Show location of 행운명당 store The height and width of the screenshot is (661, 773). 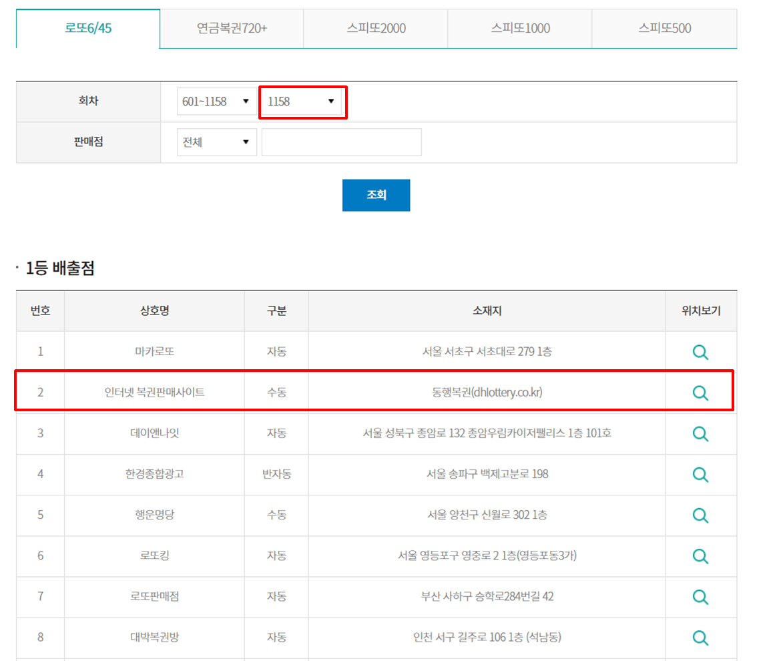pos(700,515)
